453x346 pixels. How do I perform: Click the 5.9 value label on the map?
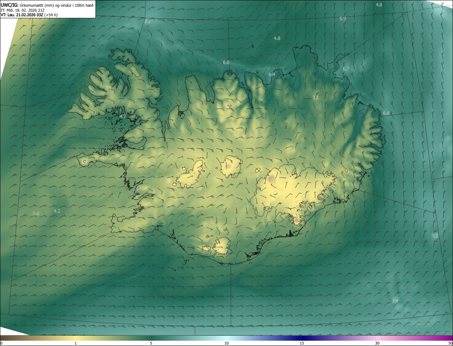click(x=343, y=18)
